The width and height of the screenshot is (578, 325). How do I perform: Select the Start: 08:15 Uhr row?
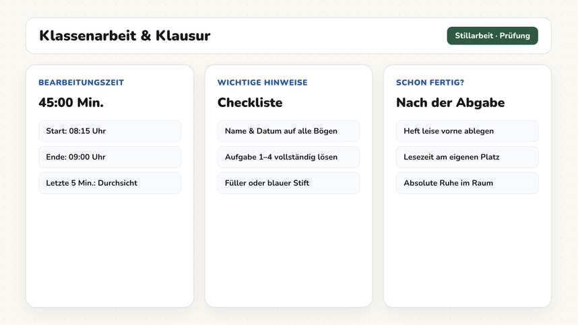tap(110, 131)
